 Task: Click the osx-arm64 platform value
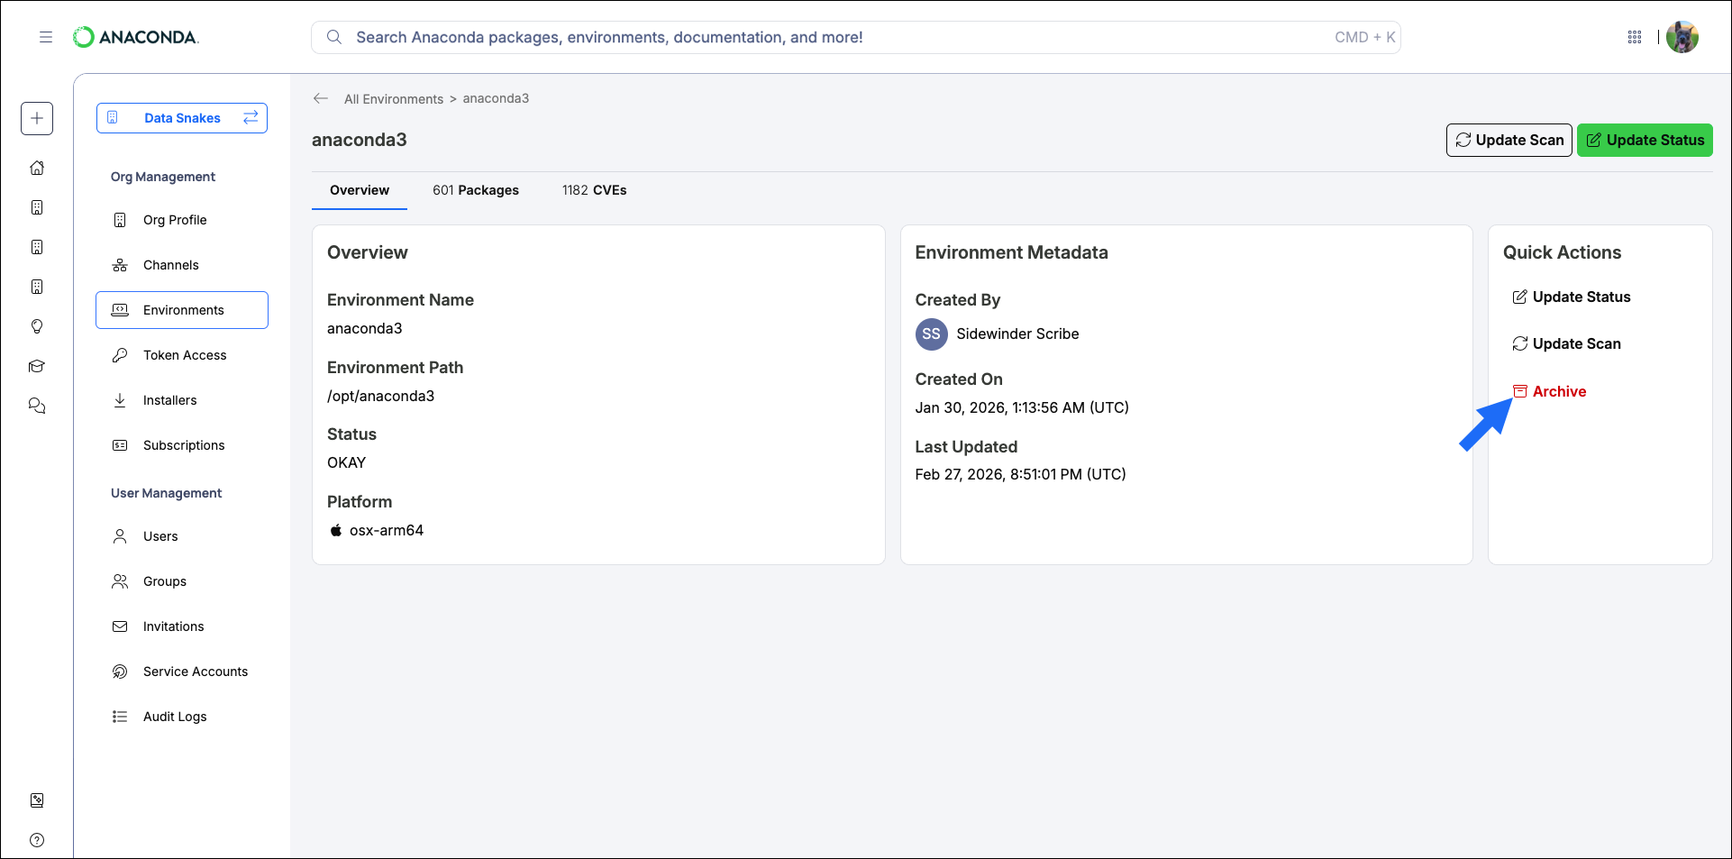coord(387,530)
